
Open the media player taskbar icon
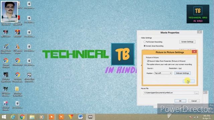pyautogui.click(x=41, y=117)
